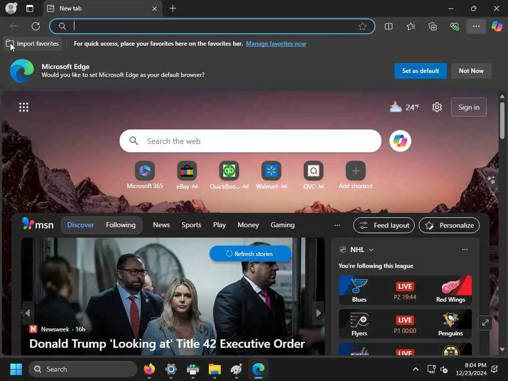Image resolution: width=508 pixels, height=381 pixels.
Task: Open the tab actions menu icon
Action: click(x=29, y=8)
